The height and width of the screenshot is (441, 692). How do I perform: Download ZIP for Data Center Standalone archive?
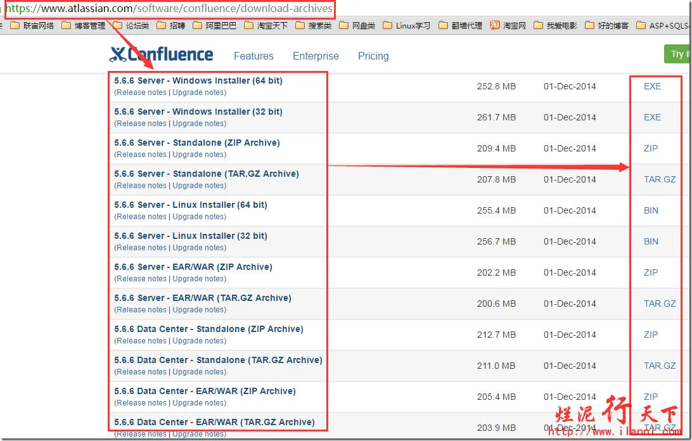click(651, 335)
